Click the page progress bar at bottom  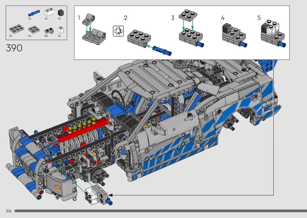coord(160,211)
